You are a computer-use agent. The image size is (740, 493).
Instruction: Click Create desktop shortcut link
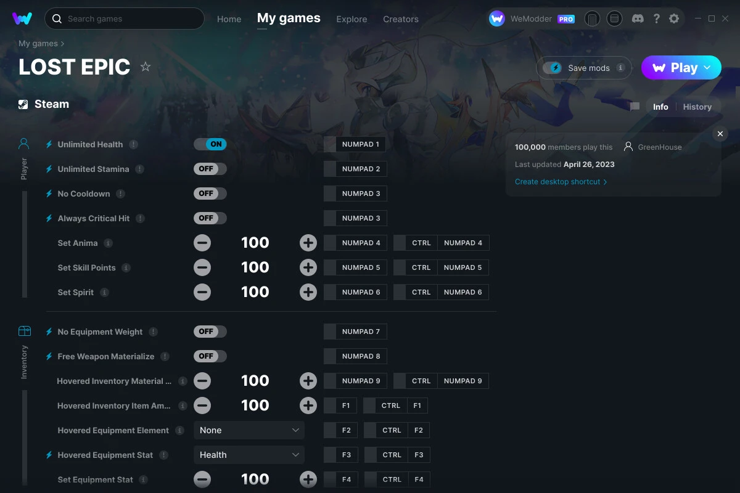561,182
